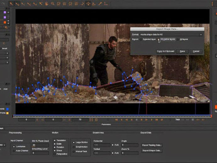
Task: Click the yellow points color swatch
Action: (x=8, y=113)
